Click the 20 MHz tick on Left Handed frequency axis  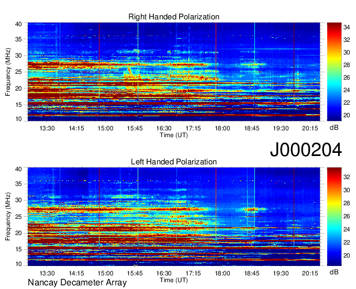(18, 233)
